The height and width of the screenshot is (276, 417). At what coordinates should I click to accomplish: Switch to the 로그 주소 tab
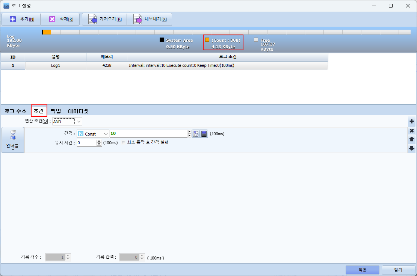point(15,111)
